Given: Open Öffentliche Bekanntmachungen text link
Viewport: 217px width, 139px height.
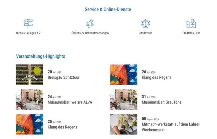Looking at the screenshot, I should pyautogui.click(x=90, y=33).
